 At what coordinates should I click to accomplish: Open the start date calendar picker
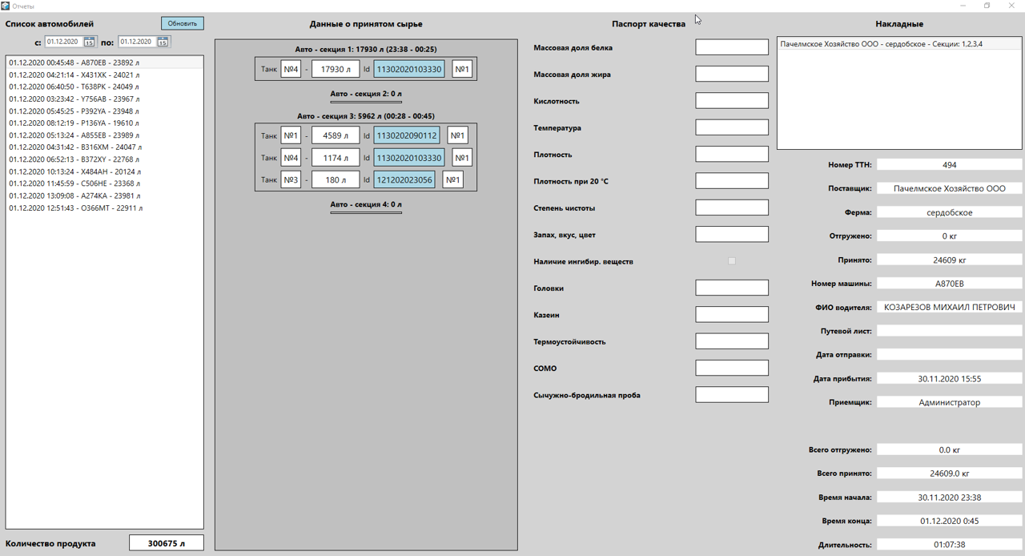pyautogui.click(x=89, y=42)
